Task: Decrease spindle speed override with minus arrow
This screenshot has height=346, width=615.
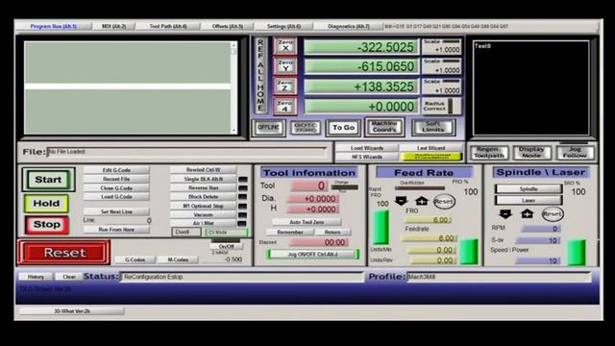Action: click(x=505, y=213)
